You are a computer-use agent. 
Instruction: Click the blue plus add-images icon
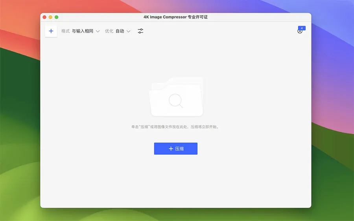[51, 31]
